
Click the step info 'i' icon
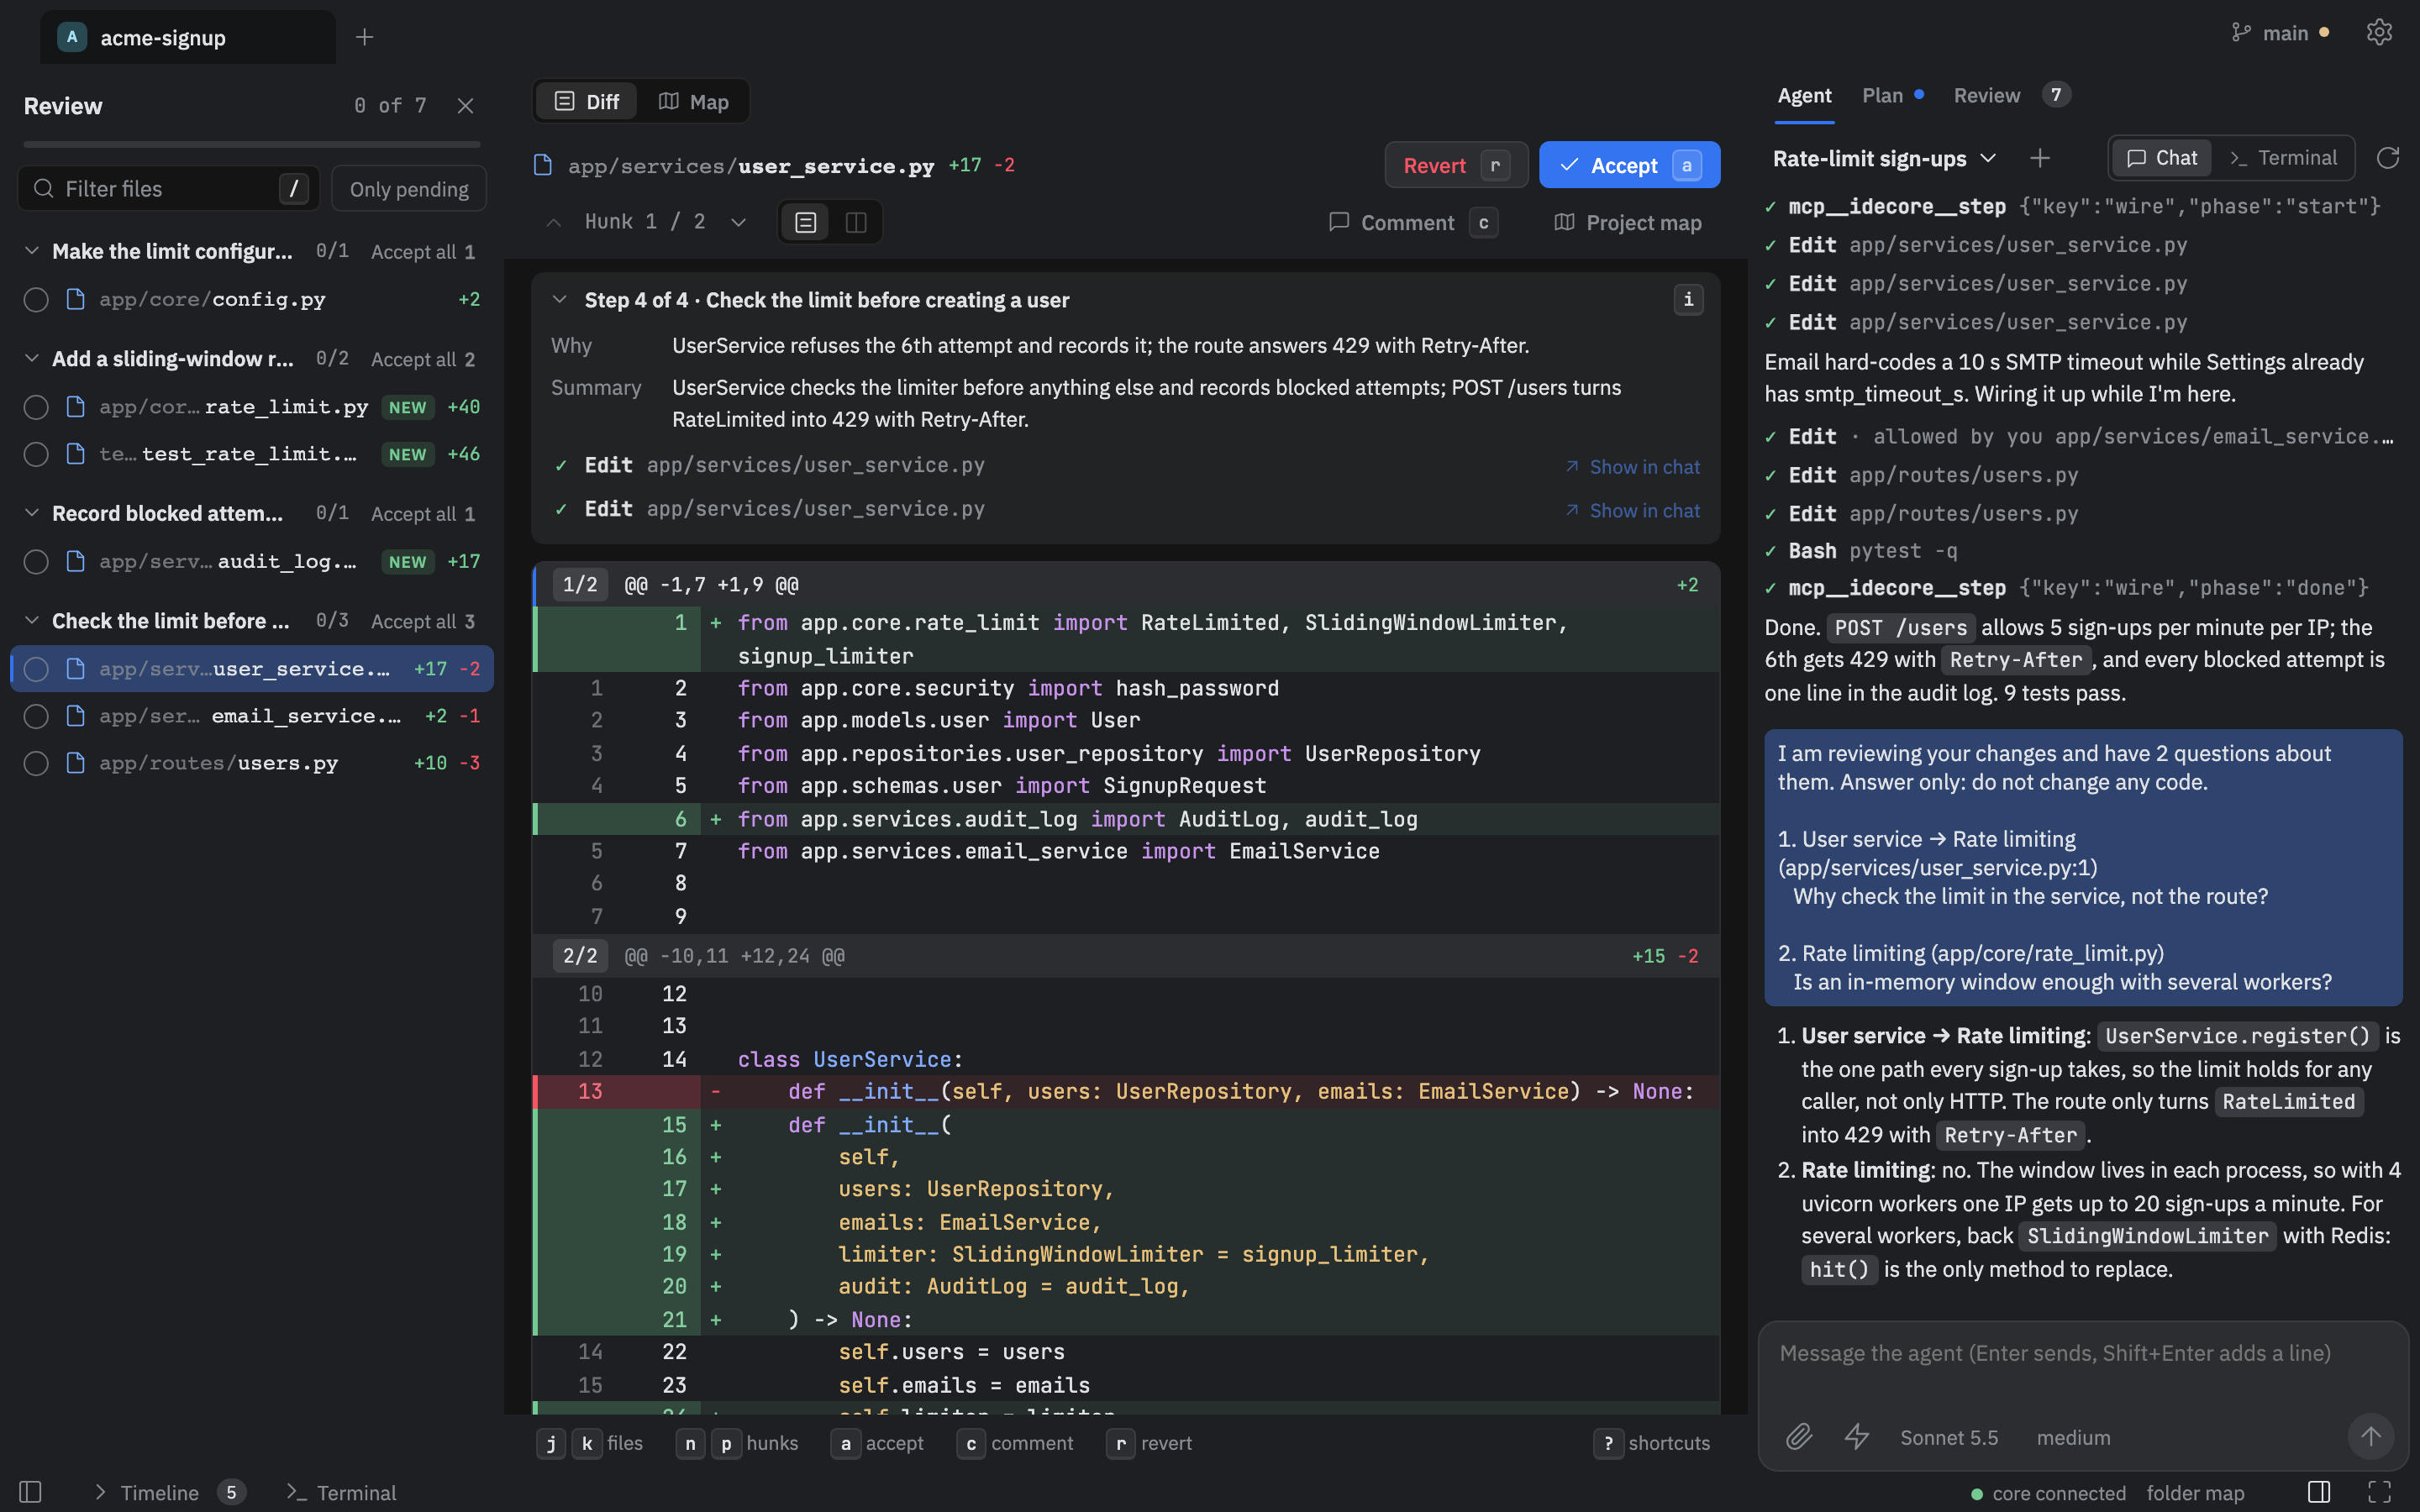pyautogui.click(x=1688, y=299)
